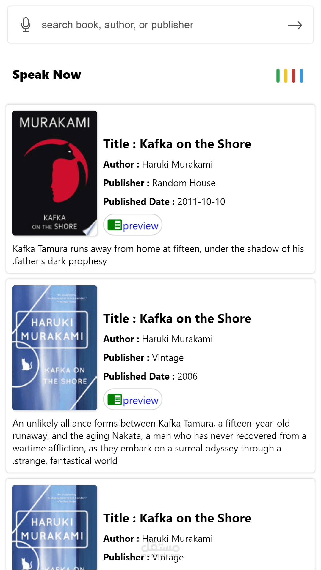
Task: Click the third book's blue cover thumbnail
Action: point(55,527)
